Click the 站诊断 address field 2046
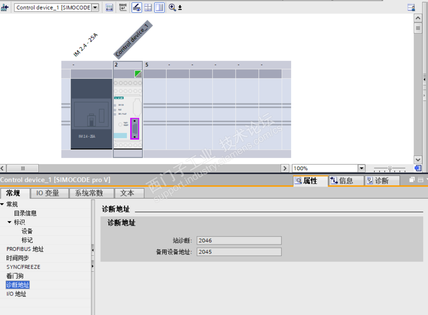 point(239,240)
